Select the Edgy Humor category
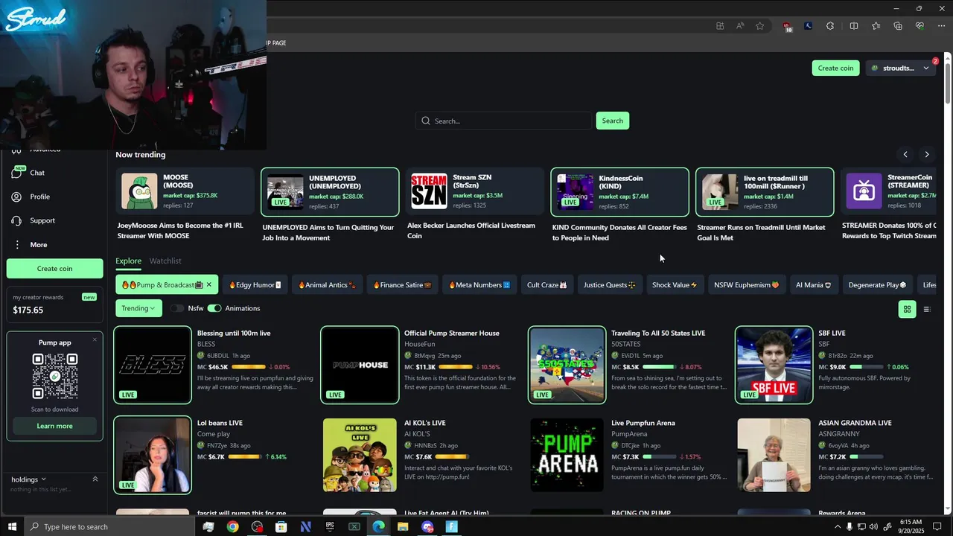 pos(255,284)
